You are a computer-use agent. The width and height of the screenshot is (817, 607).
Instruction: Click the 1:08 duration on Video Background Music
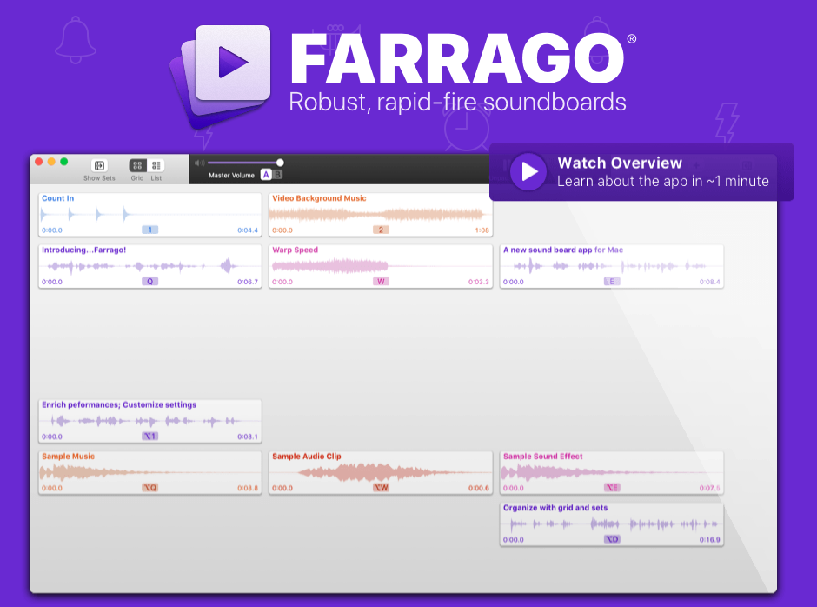point(482,230)
